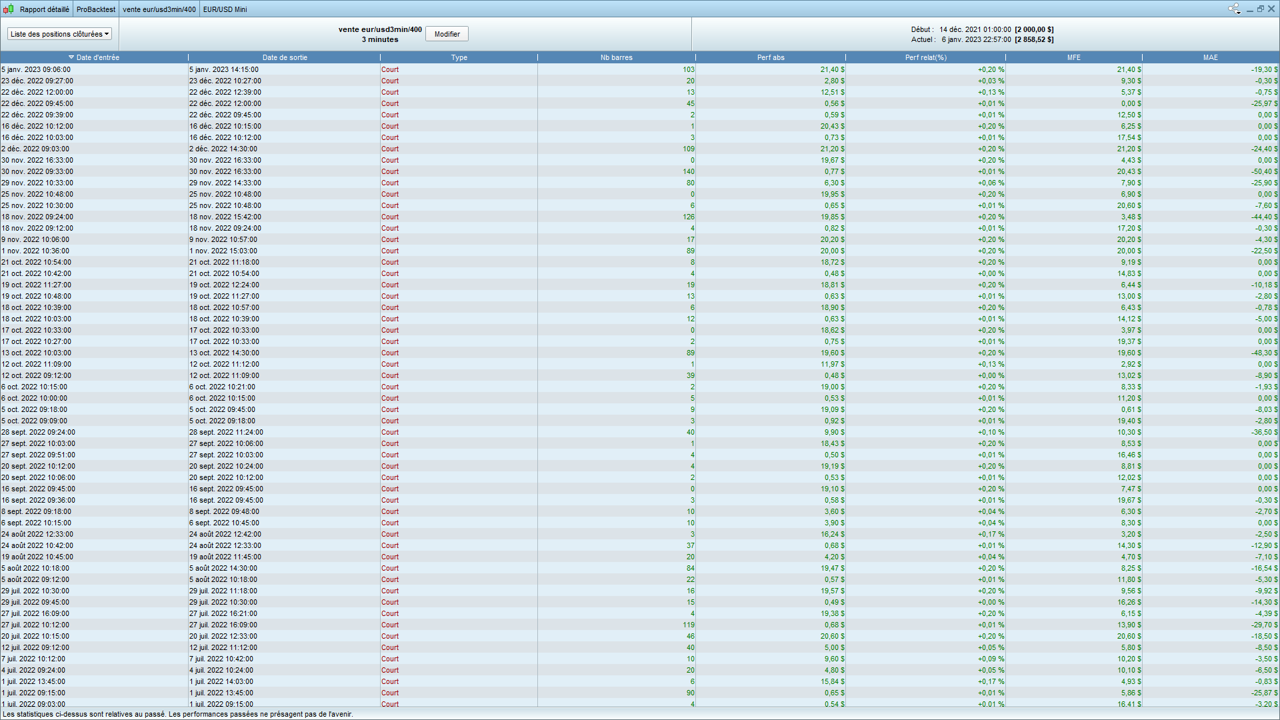Viewport: 1280px width, 720px height.
Task: Click the candlestick chart icon in title bar
Action: pos(8,9)
